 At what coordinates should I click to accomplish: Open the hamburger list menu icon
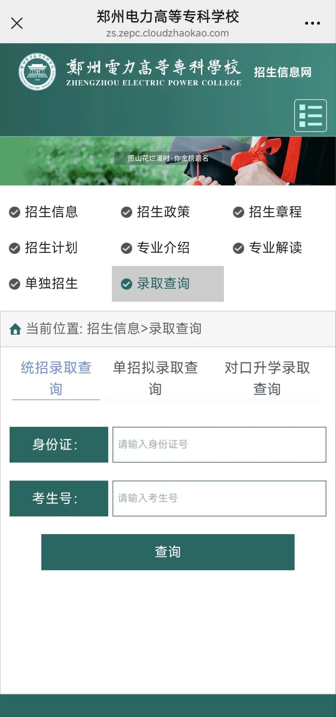pos(310,116)
